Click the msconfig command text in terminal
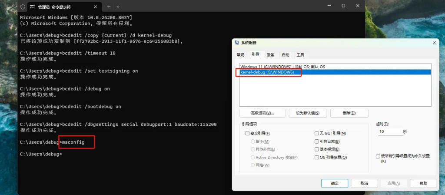 coord(73,142)
